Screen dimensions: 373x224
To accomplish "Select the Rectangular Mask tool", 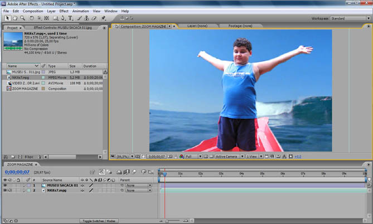I will pos(55,18).
